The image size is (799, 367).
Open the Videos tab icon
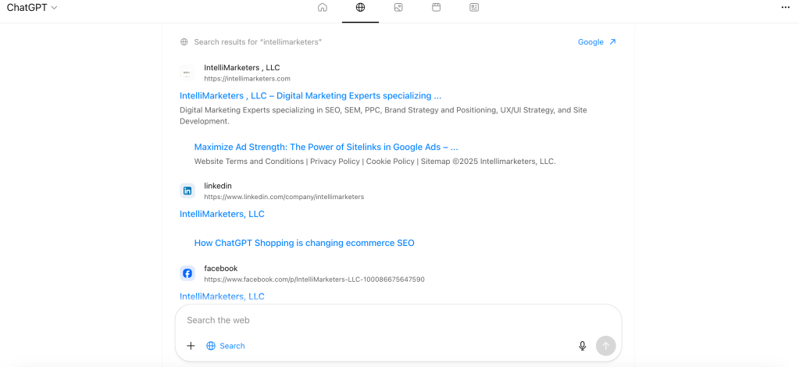pyautogui.click(x=437, y=8)
